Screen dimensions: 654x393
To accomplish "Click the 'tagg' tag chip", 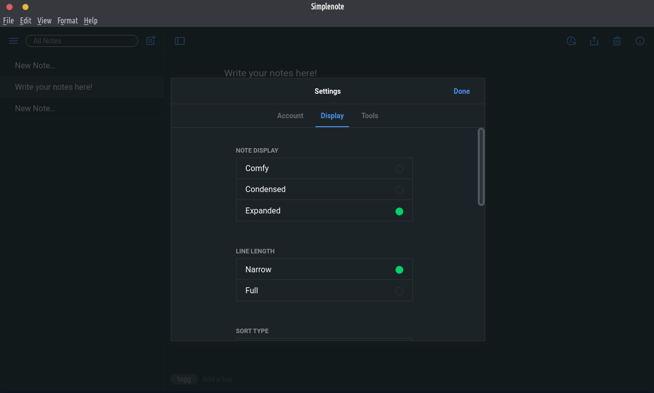I will (x=184, y=379).
